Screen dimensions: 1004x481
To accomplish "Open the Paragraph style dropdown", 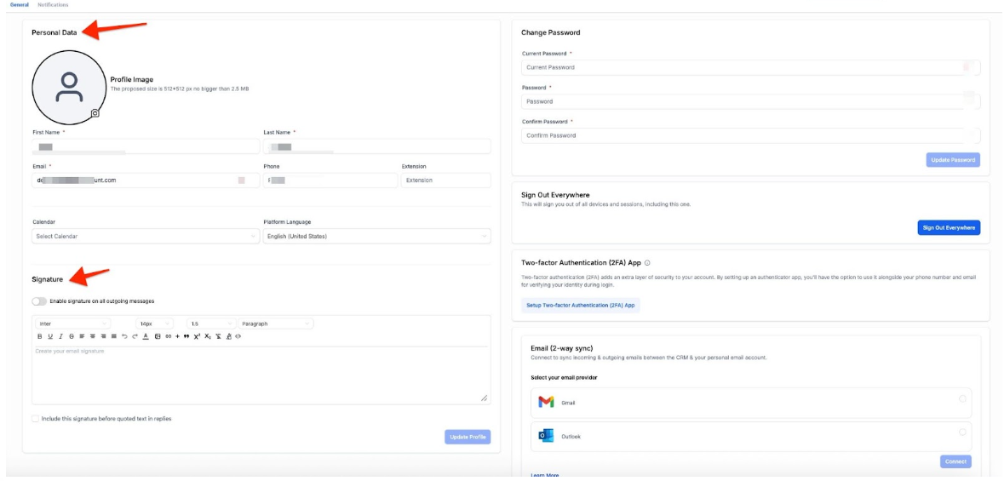I will (276, 324).
